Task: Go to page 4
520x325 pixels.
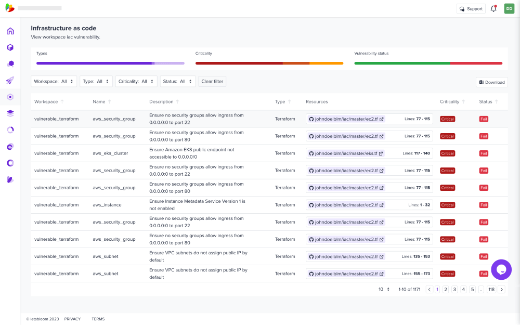Action: click(463, 290)
